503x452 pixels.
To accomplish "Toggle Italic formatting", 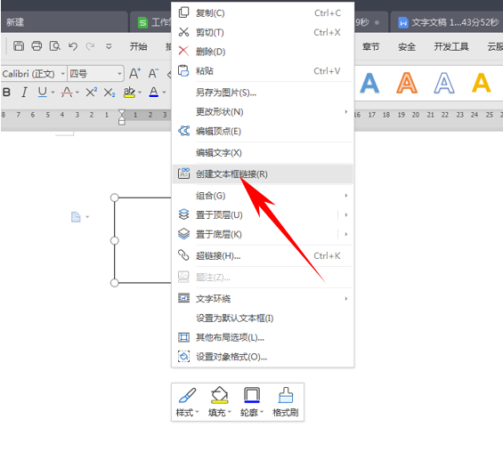I will [24, 93].
